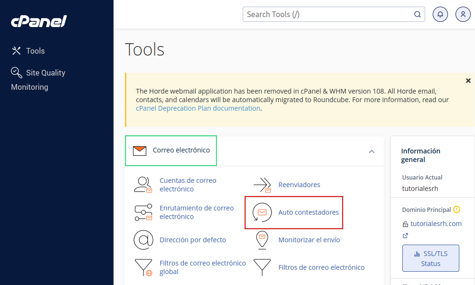Image resolution: width=475 pixels, height=285 pixels.
Task: Click the Enrutamiento de correo electrónico icon
Action: [142, 212]
